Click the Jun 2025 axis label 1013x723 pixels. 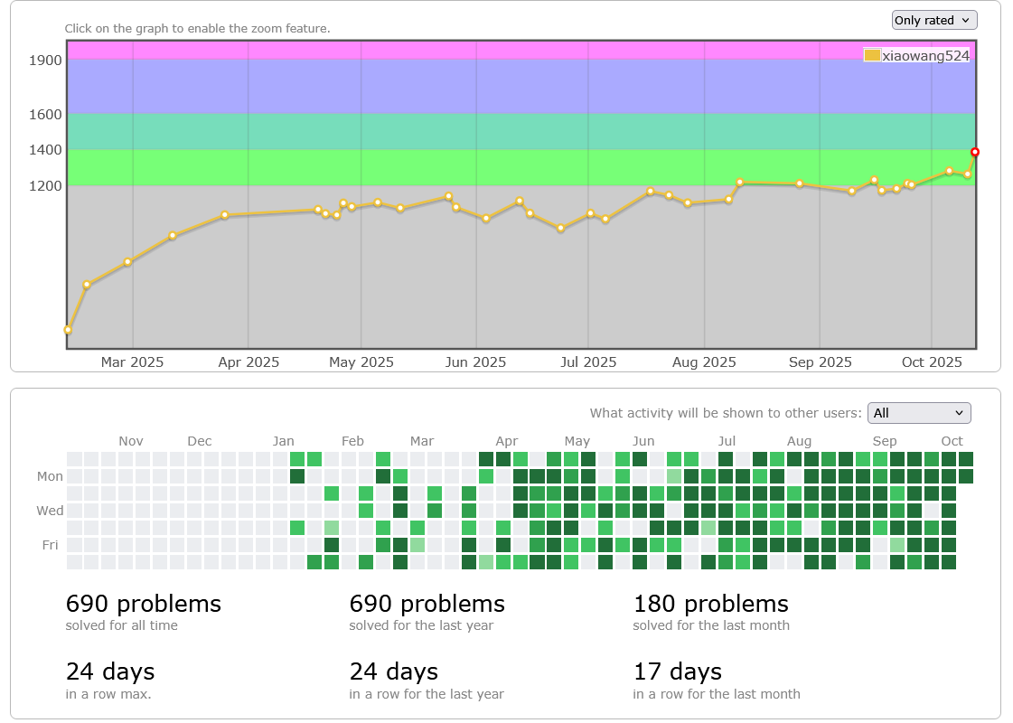click(x=475, y=361)
